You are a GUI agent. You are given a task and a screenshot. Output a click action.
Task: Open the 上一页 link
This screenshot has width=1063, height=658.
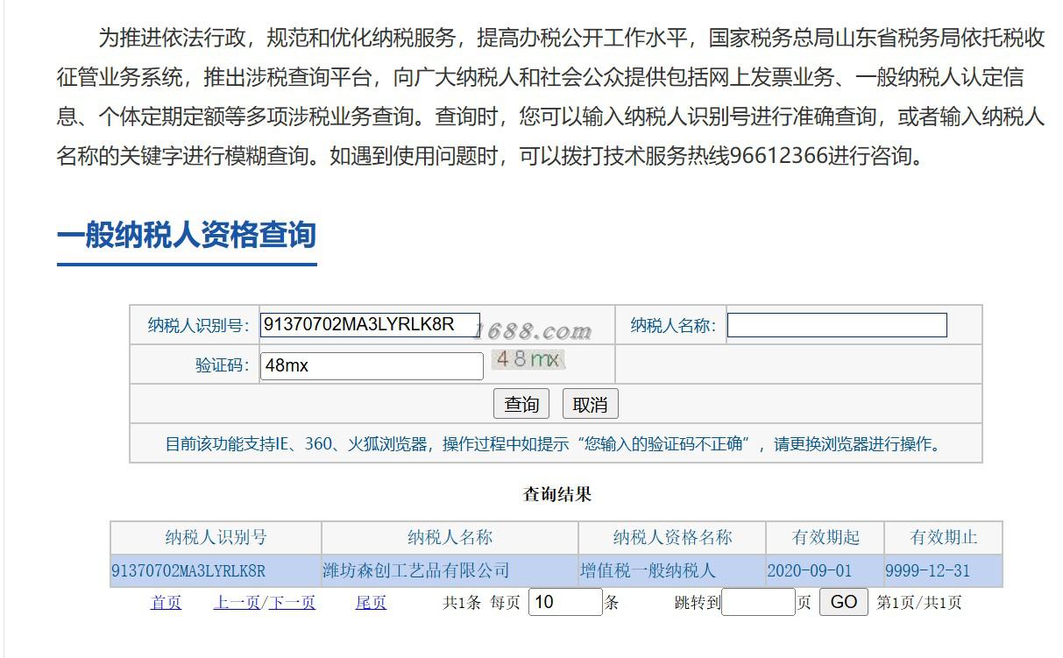[x=237, y=603]
